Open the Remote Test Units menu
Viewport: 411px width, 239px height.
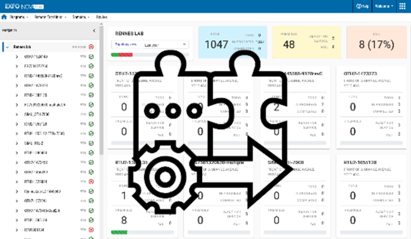pyautogui.click(x=50, y=17)
